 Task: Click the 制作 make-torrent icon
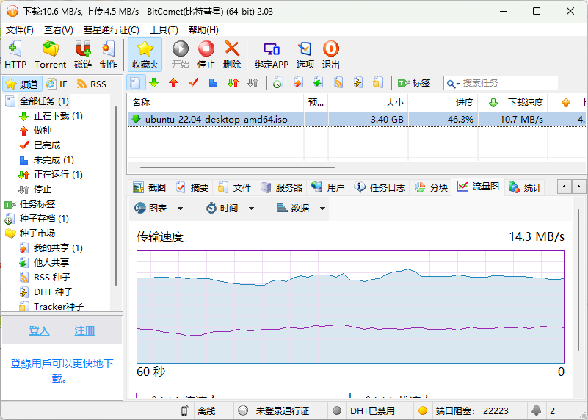tap(109, 55)
